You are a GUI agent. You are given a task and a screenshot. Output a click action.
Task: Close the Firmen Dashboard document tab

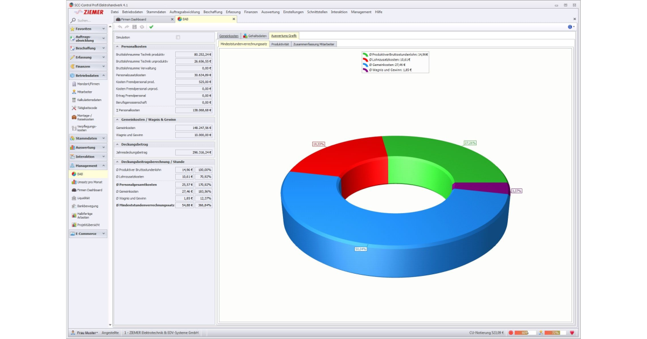(172, 19)
